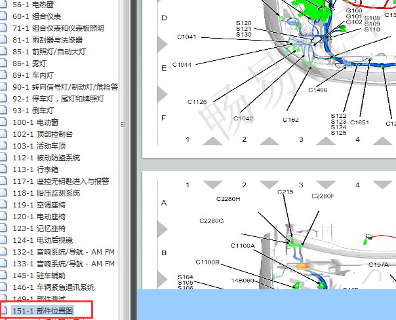Click the page icon beside 93-1 倒车灯
396x320 pixels.
3,111
